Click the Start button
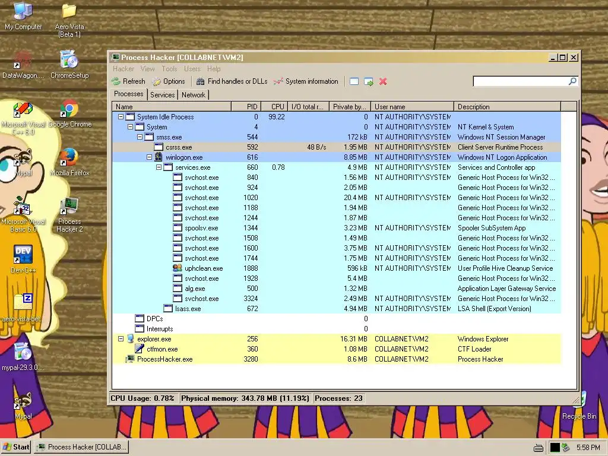This screenshot has height=456, width=608. pyautogui.click(x=16, y=447)
